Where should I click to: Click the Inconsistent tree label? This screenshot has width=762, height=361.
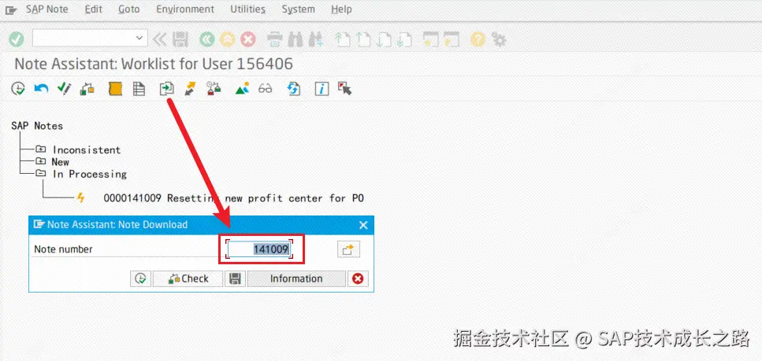pos(87,150)
